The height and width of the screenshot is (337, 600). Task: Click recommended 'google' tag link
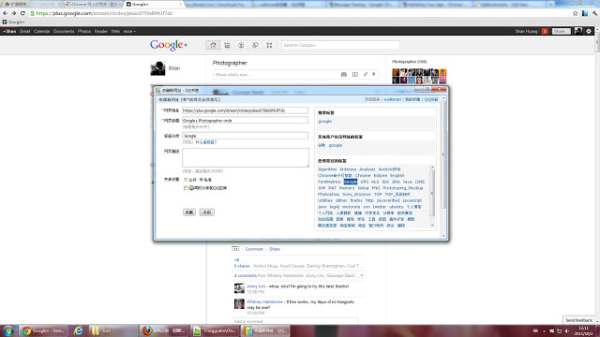tap(325, 121)
